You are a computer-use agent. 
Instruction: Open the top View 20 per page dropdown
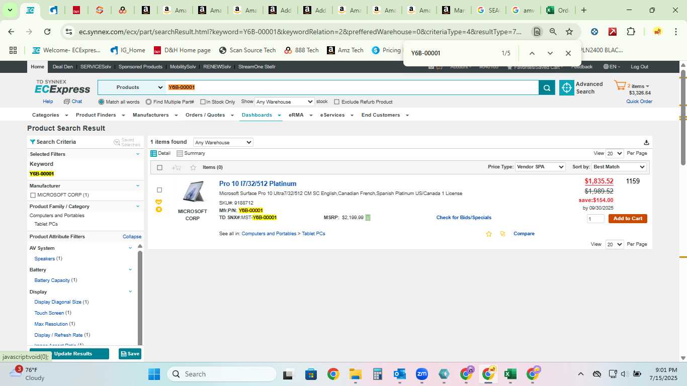tap(615, 153)
